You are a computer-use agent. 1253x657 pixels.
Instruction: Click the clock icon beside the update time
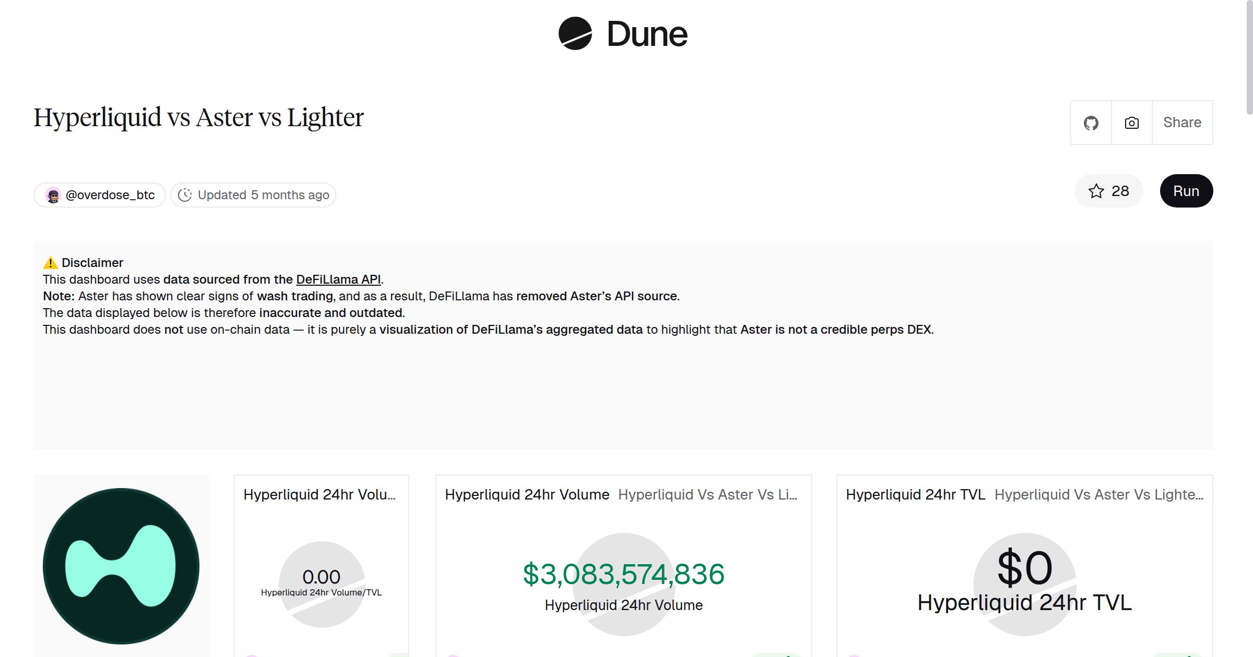pyautogui.click(x=186, y=194)
